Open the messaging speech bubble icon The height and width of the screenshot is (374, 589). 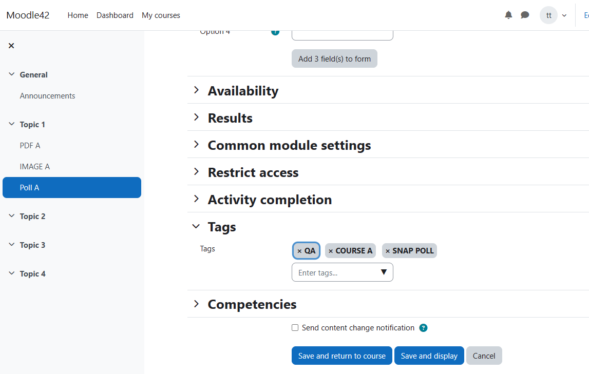click(x=525, y=15)
